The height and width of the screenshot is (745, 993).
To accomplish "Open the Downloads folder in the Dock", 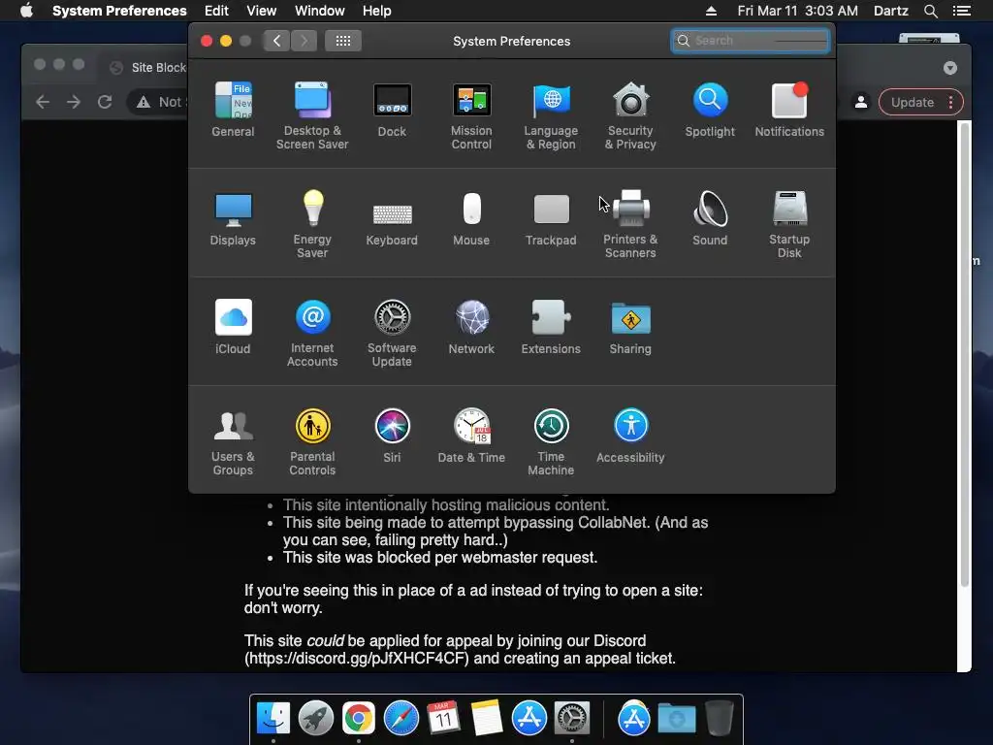I will [x=676, y=719].
